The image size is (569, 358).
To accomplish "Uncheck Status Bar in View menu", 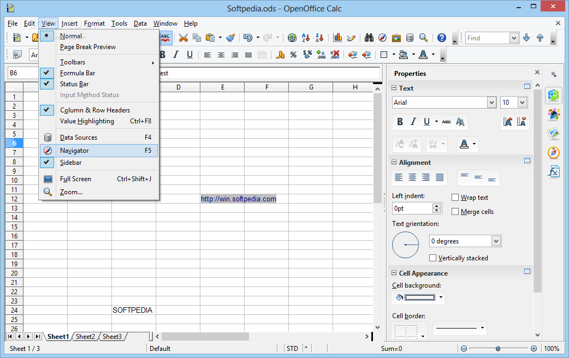I will point(99,84).
